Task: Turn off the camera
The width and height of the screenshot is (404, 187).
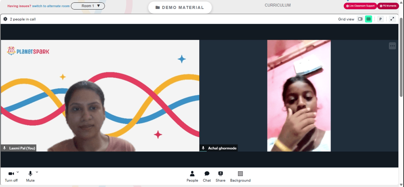Action: pos(11,176)
